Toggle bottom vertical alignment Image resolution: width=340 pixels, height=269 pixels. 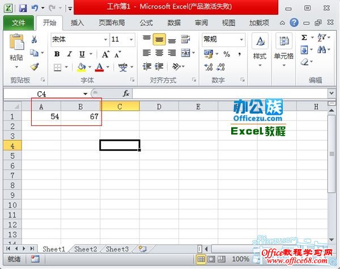172,40
